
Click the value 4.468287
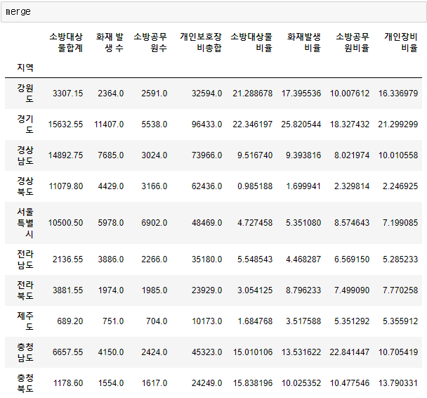[303, 259]
